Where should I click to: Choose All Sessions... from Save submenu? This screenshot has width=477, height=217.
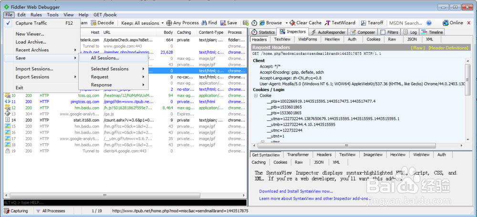(114, 58)
